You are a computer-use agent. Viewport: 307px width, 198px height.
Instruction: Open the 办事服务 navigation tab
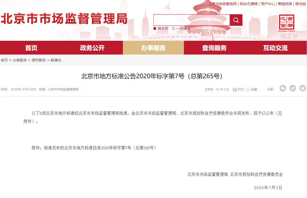tap(153, 48)
